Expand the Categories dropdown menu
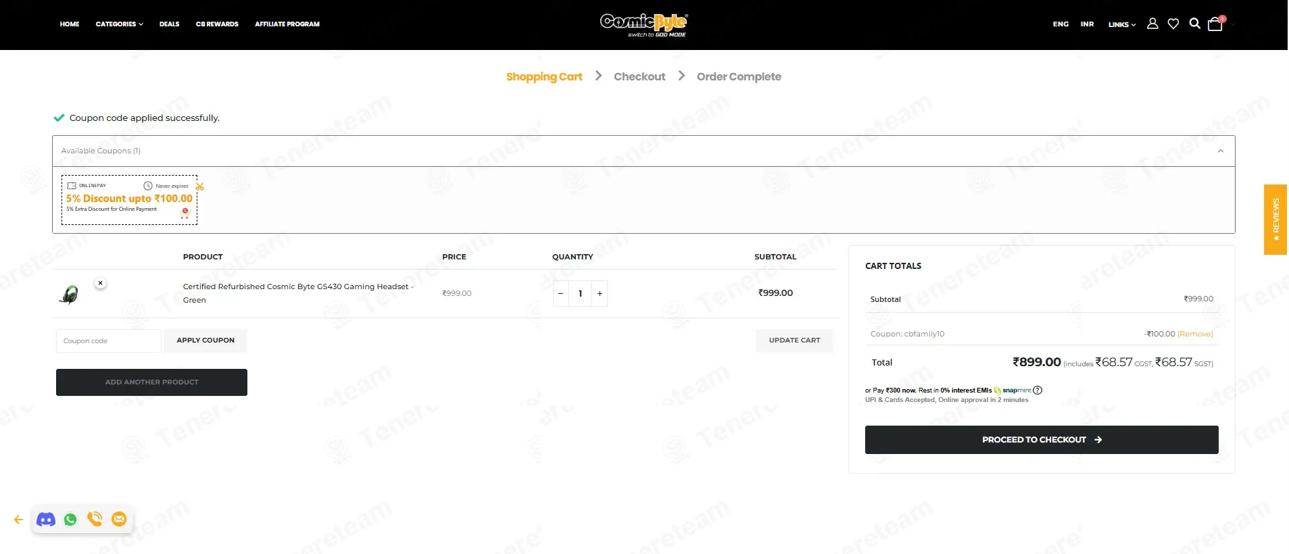 [120, 24]
